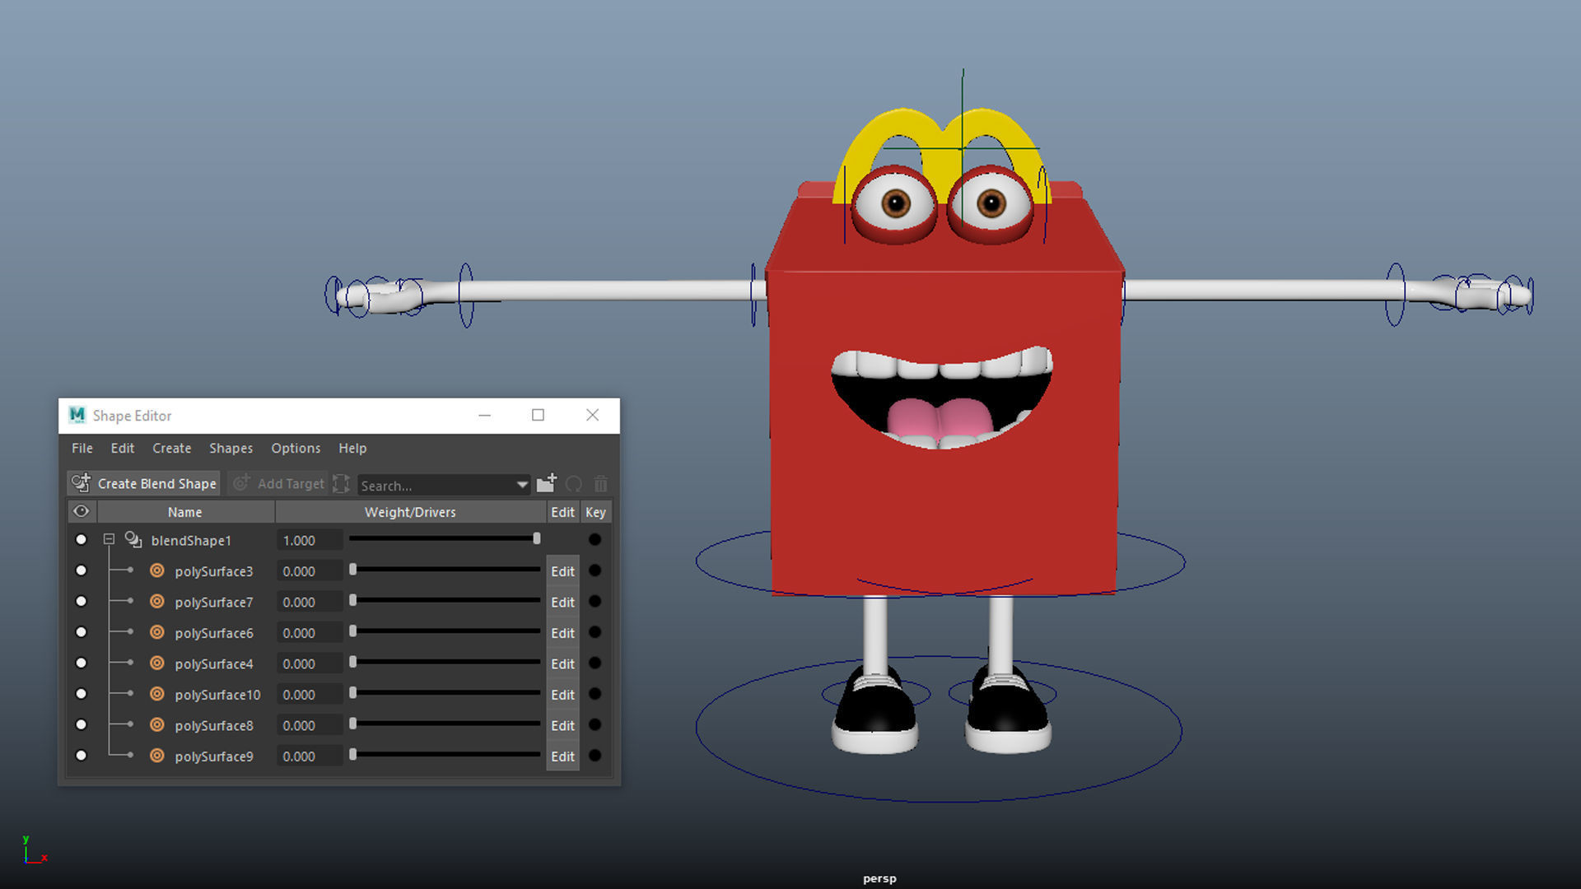Click the polySurface6 target shape icon
Viewport: 1581px width, 889px height.
pos(157,632)
